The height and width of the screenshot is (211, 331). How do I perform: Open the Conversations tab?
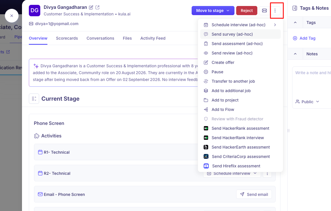pyautogui.click(x=100, y=38)
